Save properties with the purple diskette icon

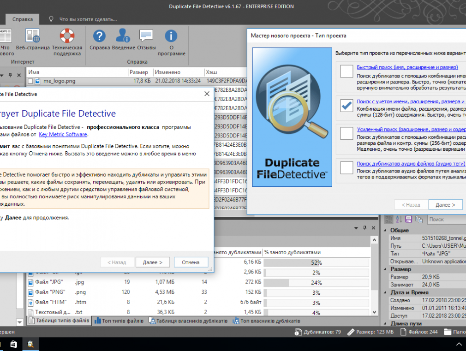[x=409, y=220]
